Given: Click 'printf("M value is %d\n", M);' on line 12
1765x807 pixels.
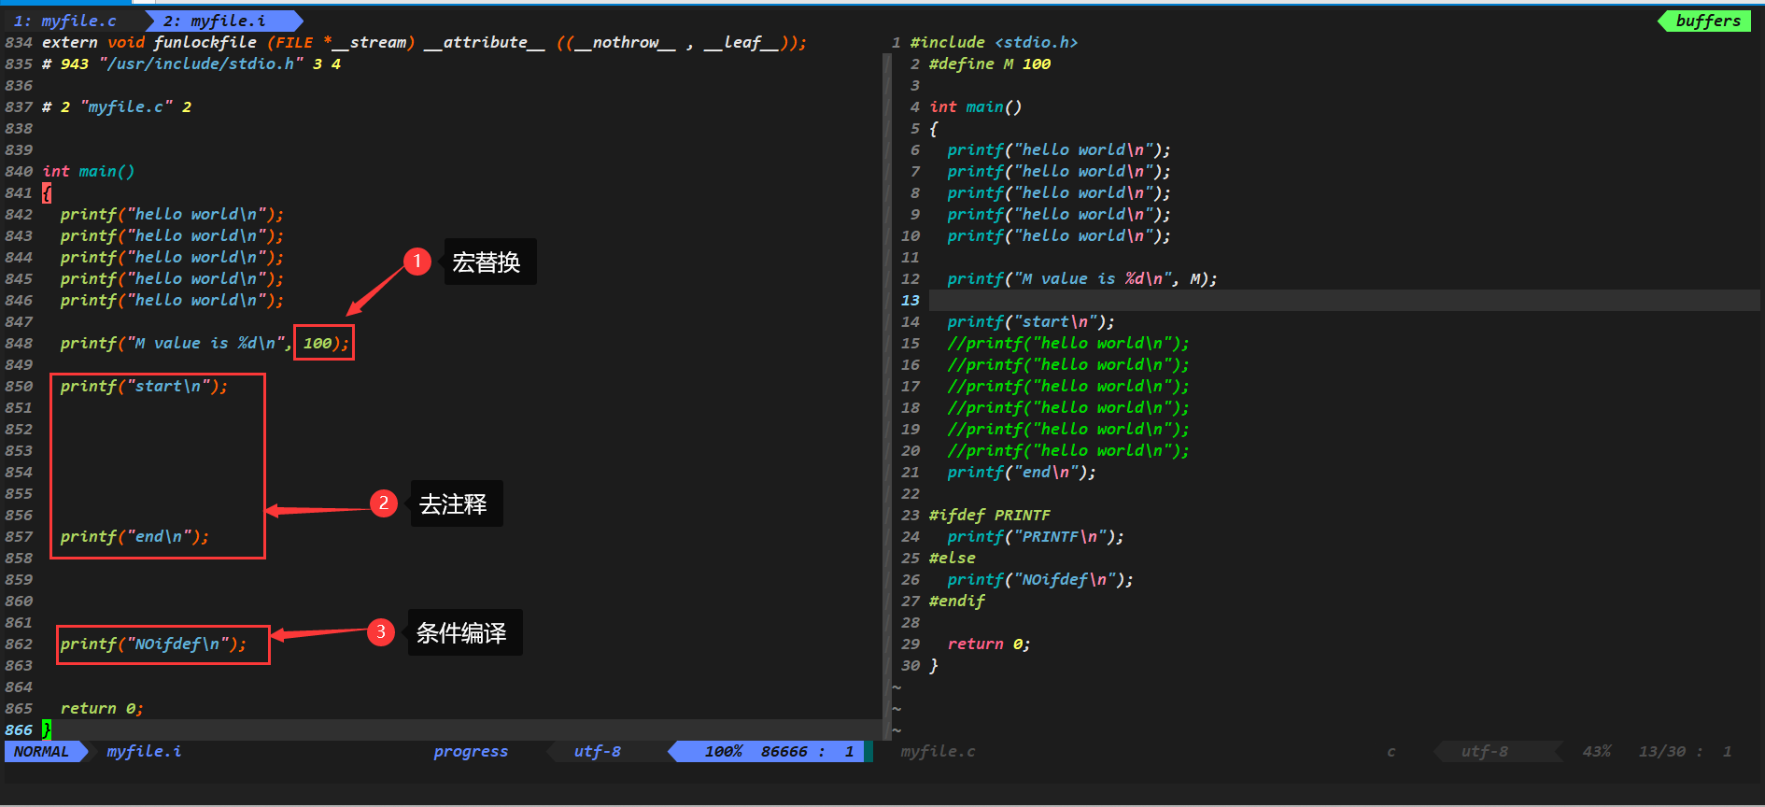Looking at the screenshot, I should [1082, 279].
